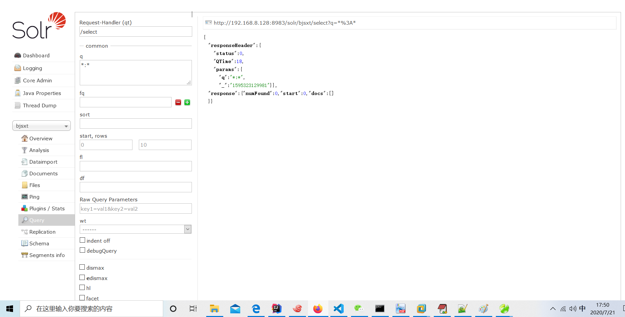Open the query URL link

click(285, 23)
